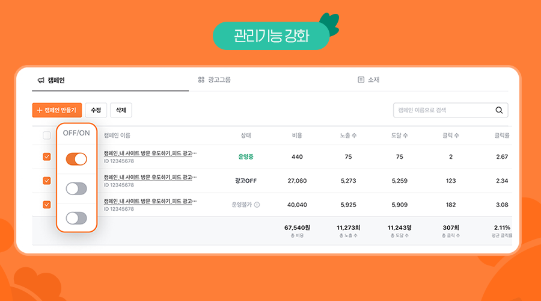Switch to the 광고그룹 tab
541x301 pixels.
point(215,80)
